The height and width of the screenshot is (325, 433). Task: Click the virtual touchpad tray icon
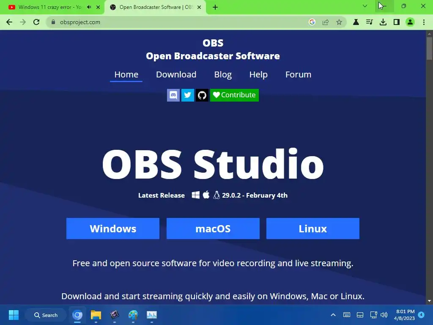[360, 315]
